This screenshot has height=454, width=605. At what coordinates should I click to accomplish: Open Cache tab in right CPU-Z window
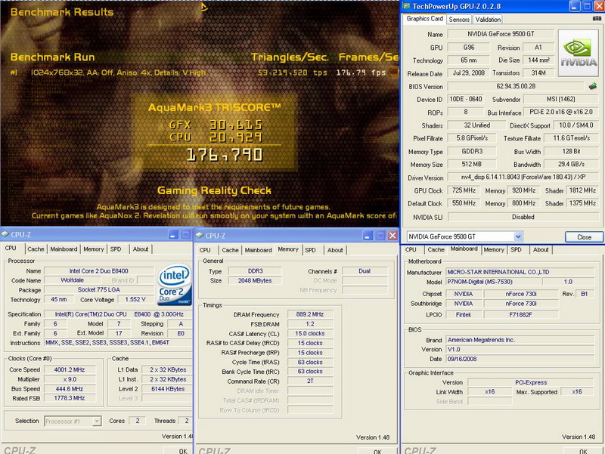(x=436, y=250)
